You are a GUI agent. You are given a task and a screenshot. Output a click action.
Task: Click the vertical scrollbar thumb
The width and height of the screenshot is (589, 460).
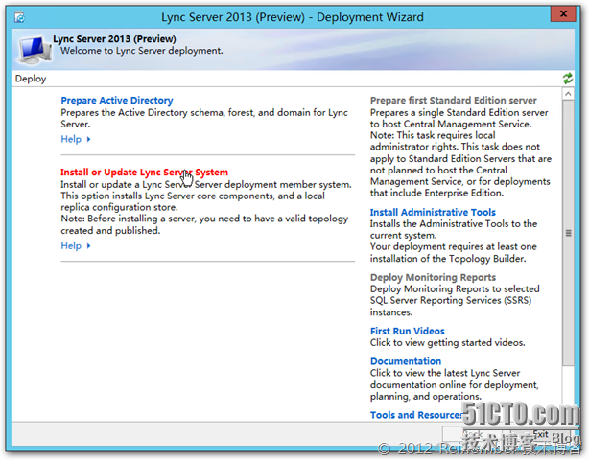coord(568,233)
